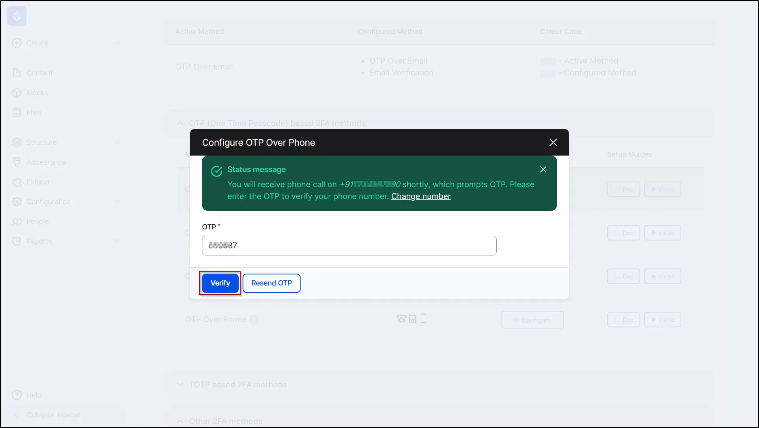Screen dimensions: 759x428
Task: Click the OTP Over Phone help icon
Action: click(254, 320)
